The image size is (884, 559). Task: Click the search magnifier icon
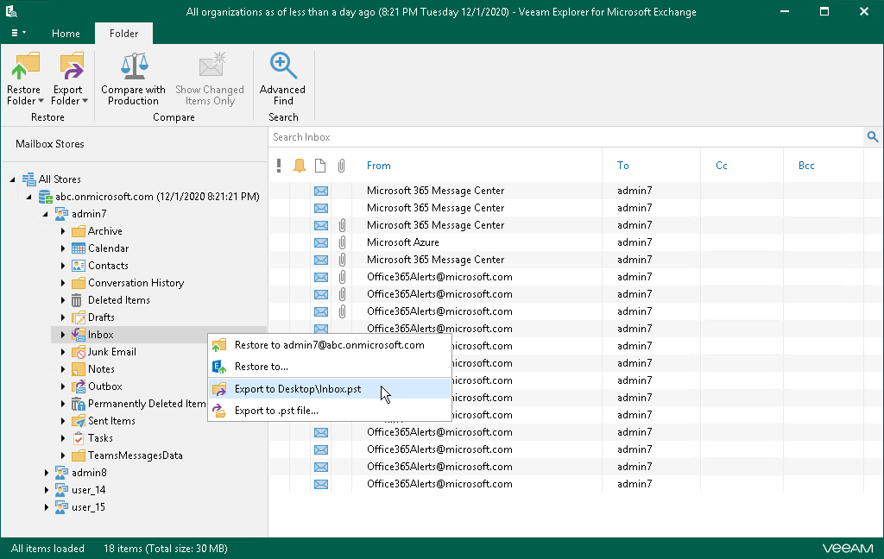click(x=872, y=137)
